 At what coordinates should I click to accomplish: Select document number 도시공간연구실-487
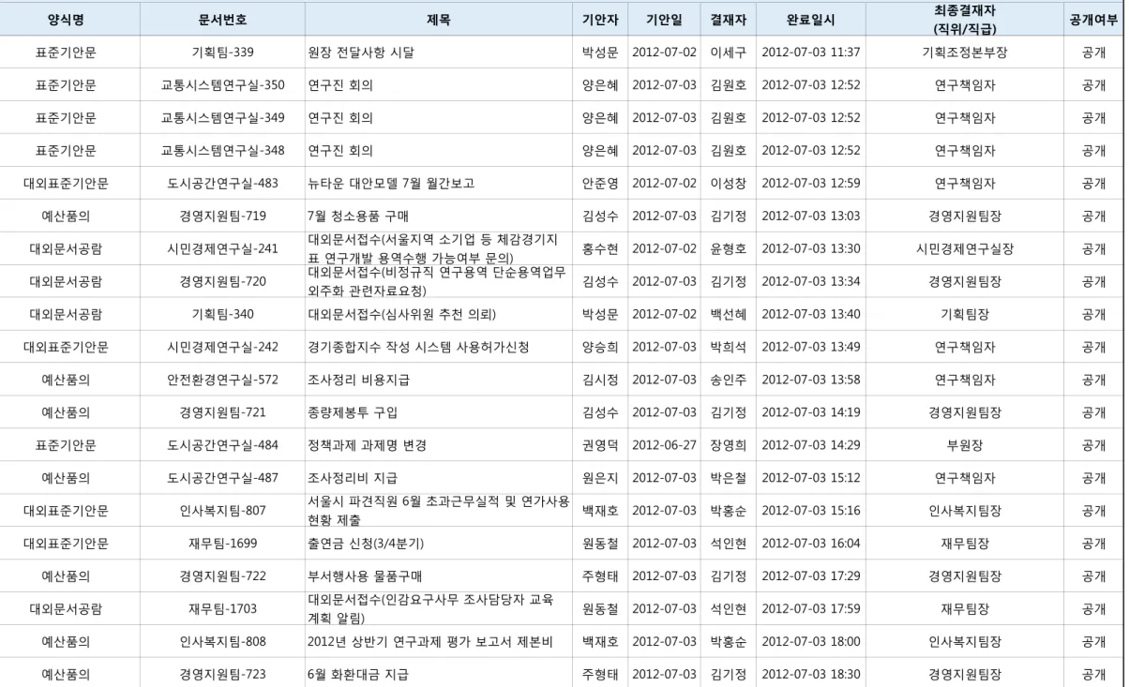pyautogui.click(x=222, y=479)
